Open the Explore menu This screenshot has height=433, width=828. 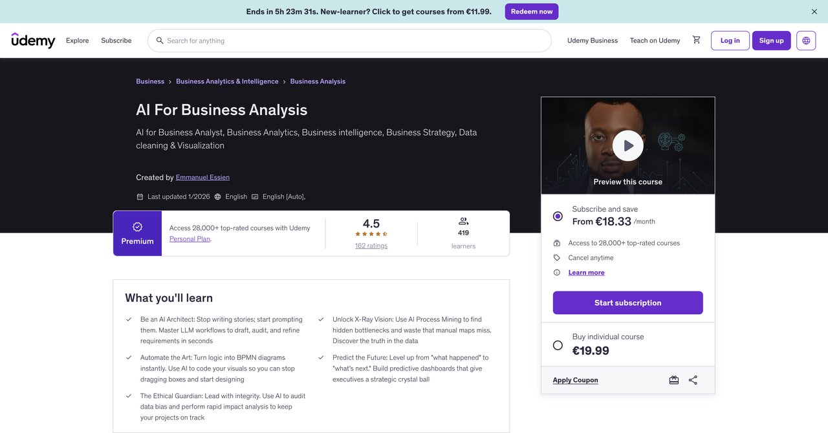[x=78, y=41]
